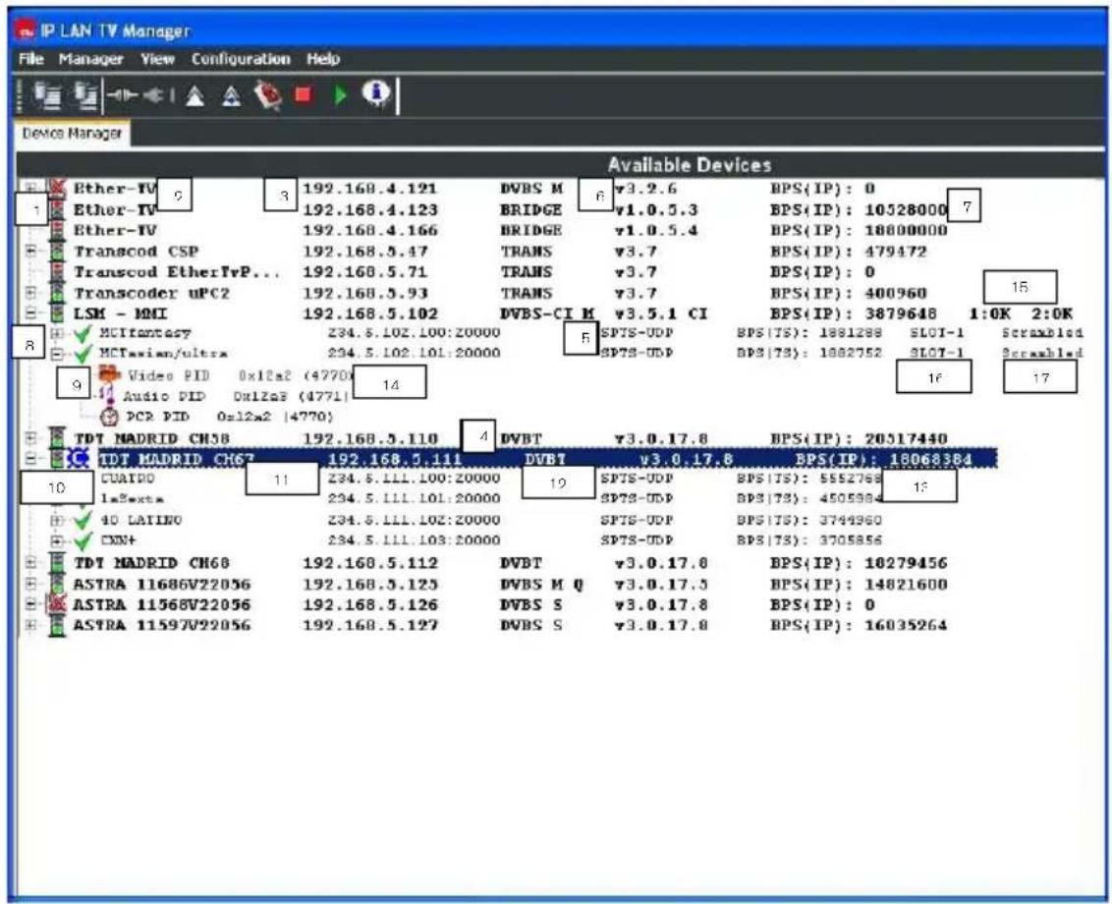Expand the Transcod CSP device node
1112x904 pixels.
tap(30, 251)
